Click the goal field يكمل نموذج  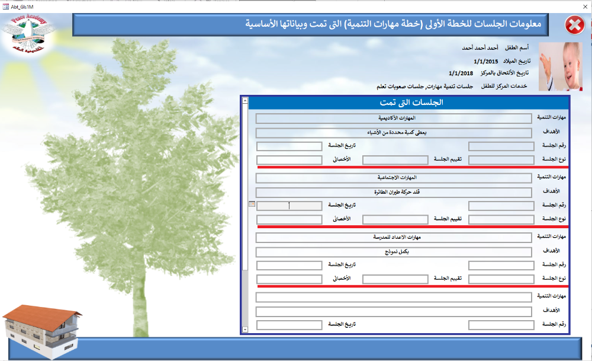(394, 252)
